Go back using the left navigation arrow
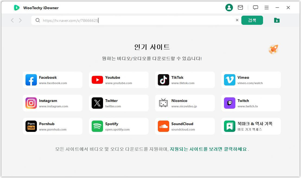 12,20
